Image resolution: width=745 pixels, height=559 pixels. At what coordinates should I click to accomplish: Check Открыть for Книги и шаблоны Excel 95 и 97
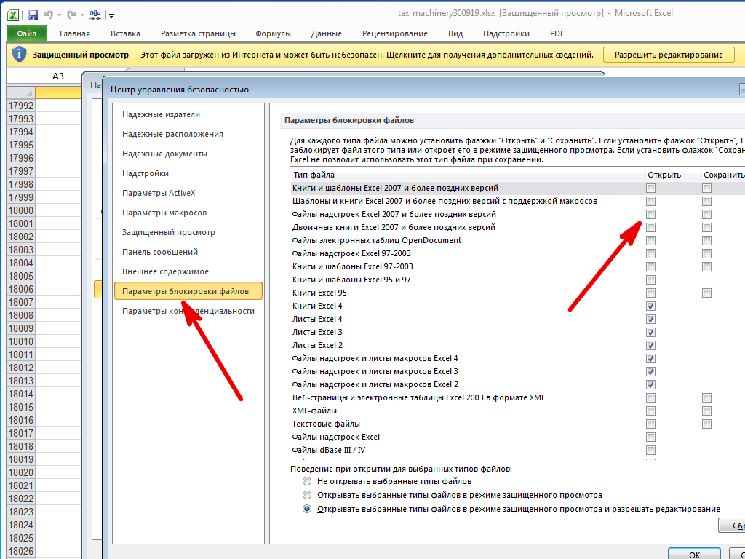[651, 280]
